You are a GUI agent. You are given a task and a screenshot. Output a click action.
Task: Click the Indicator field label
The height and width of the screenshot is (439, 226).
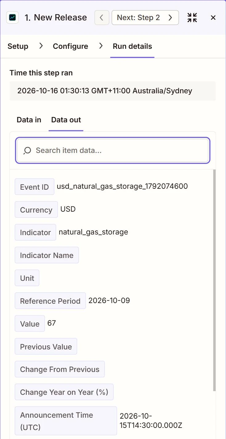[x=35, y=232]
